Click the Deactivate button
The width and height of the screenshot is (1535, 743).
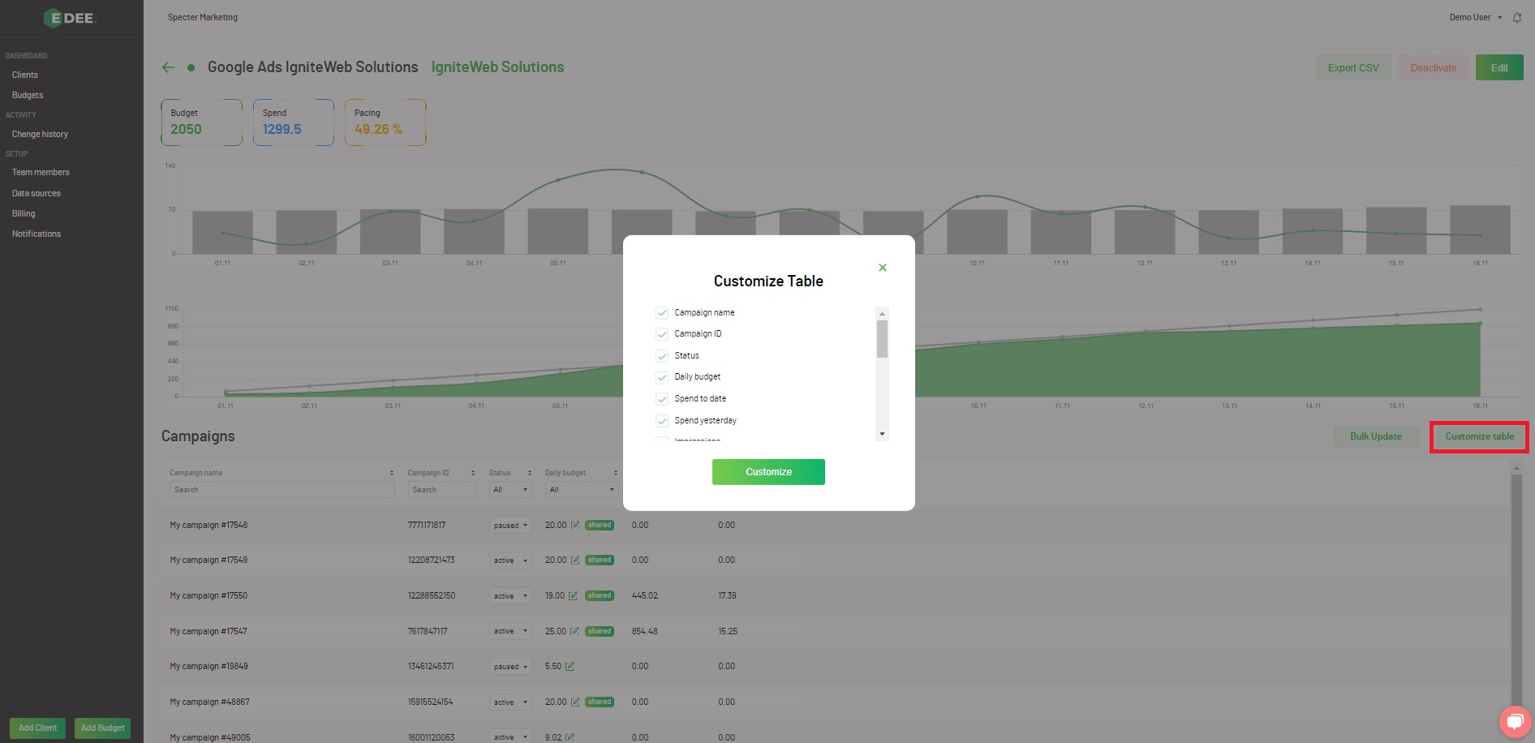pos(1433,68)
